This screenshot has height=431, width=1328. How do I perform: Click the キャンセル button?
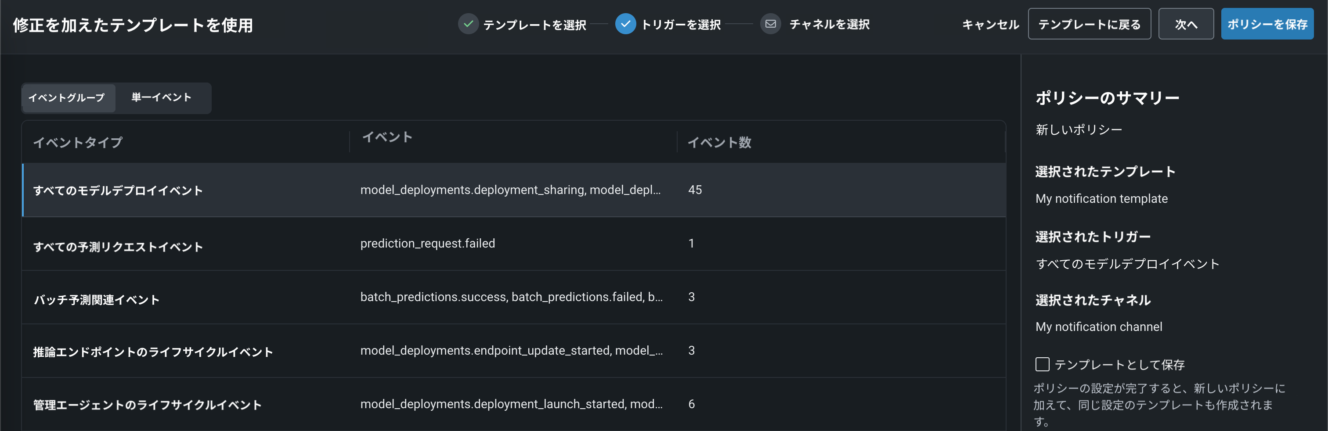point(990,24)
